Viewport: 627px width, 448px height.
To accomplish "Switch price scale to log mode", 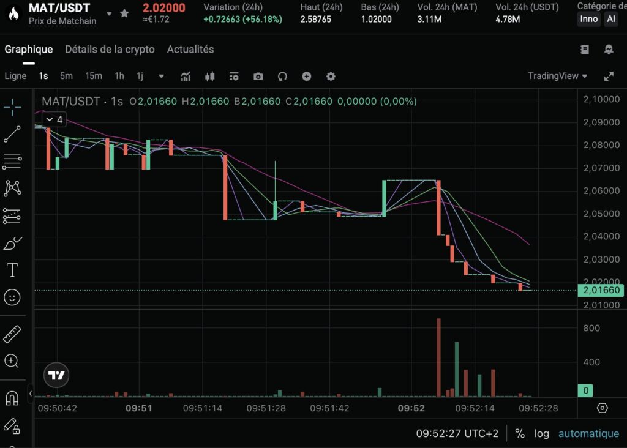I will coord(541,433).
